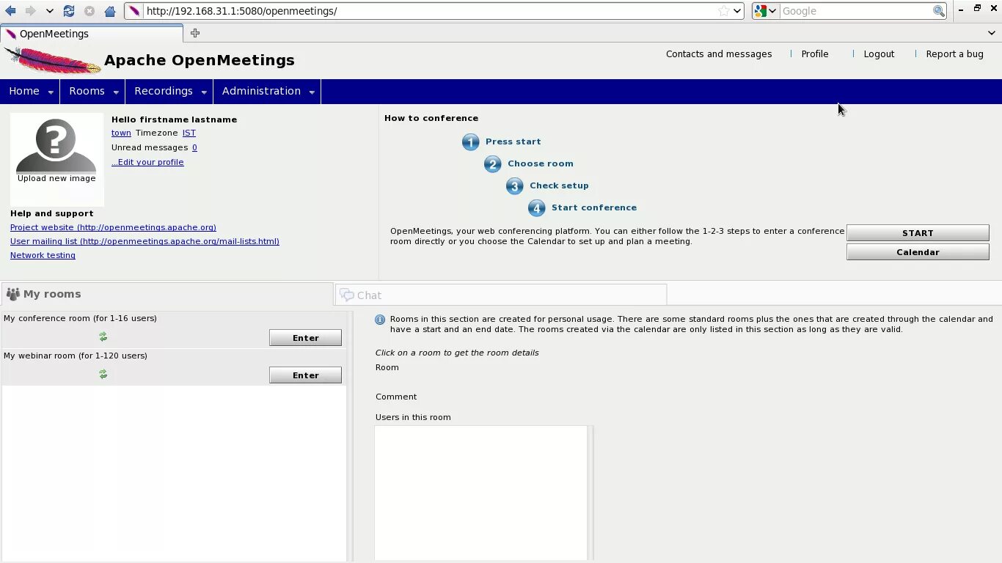The height and width of the screenshot is (563, 1002).
Task: Open Contacts and messages link
Action: click(x=719, y=54)
